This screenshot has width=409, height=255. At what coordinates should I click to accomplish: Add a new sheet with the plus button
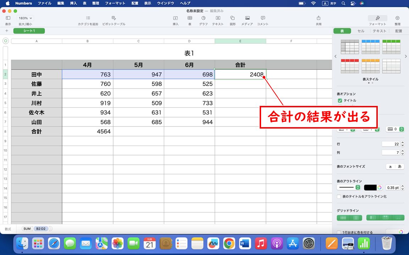coord(6,31)
